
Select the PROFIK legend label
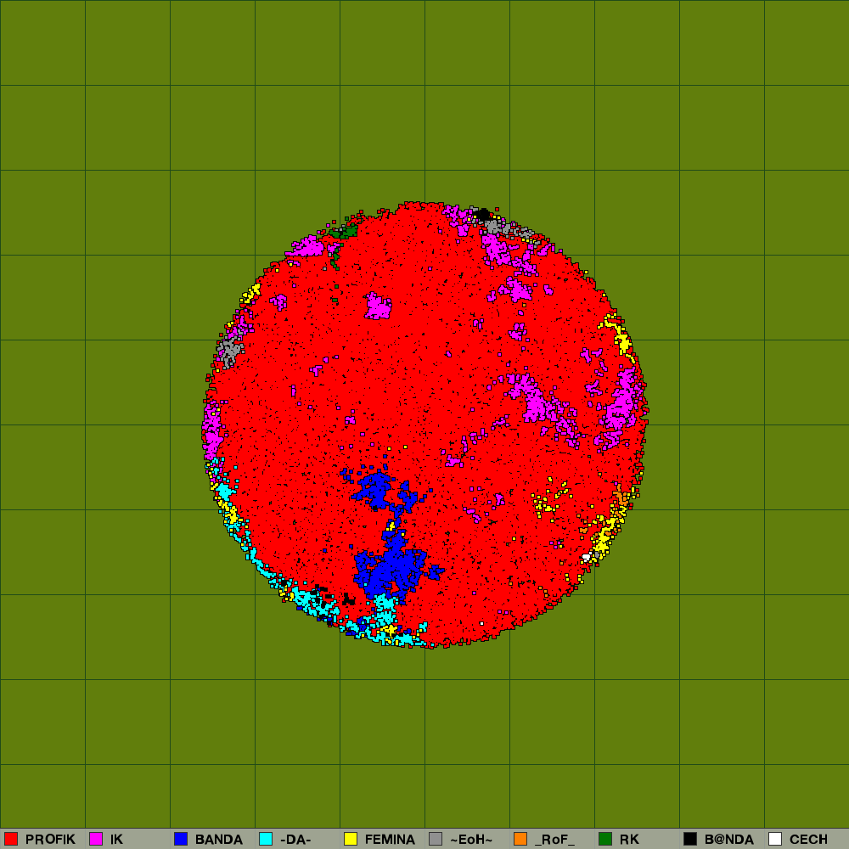pos(50,840)
